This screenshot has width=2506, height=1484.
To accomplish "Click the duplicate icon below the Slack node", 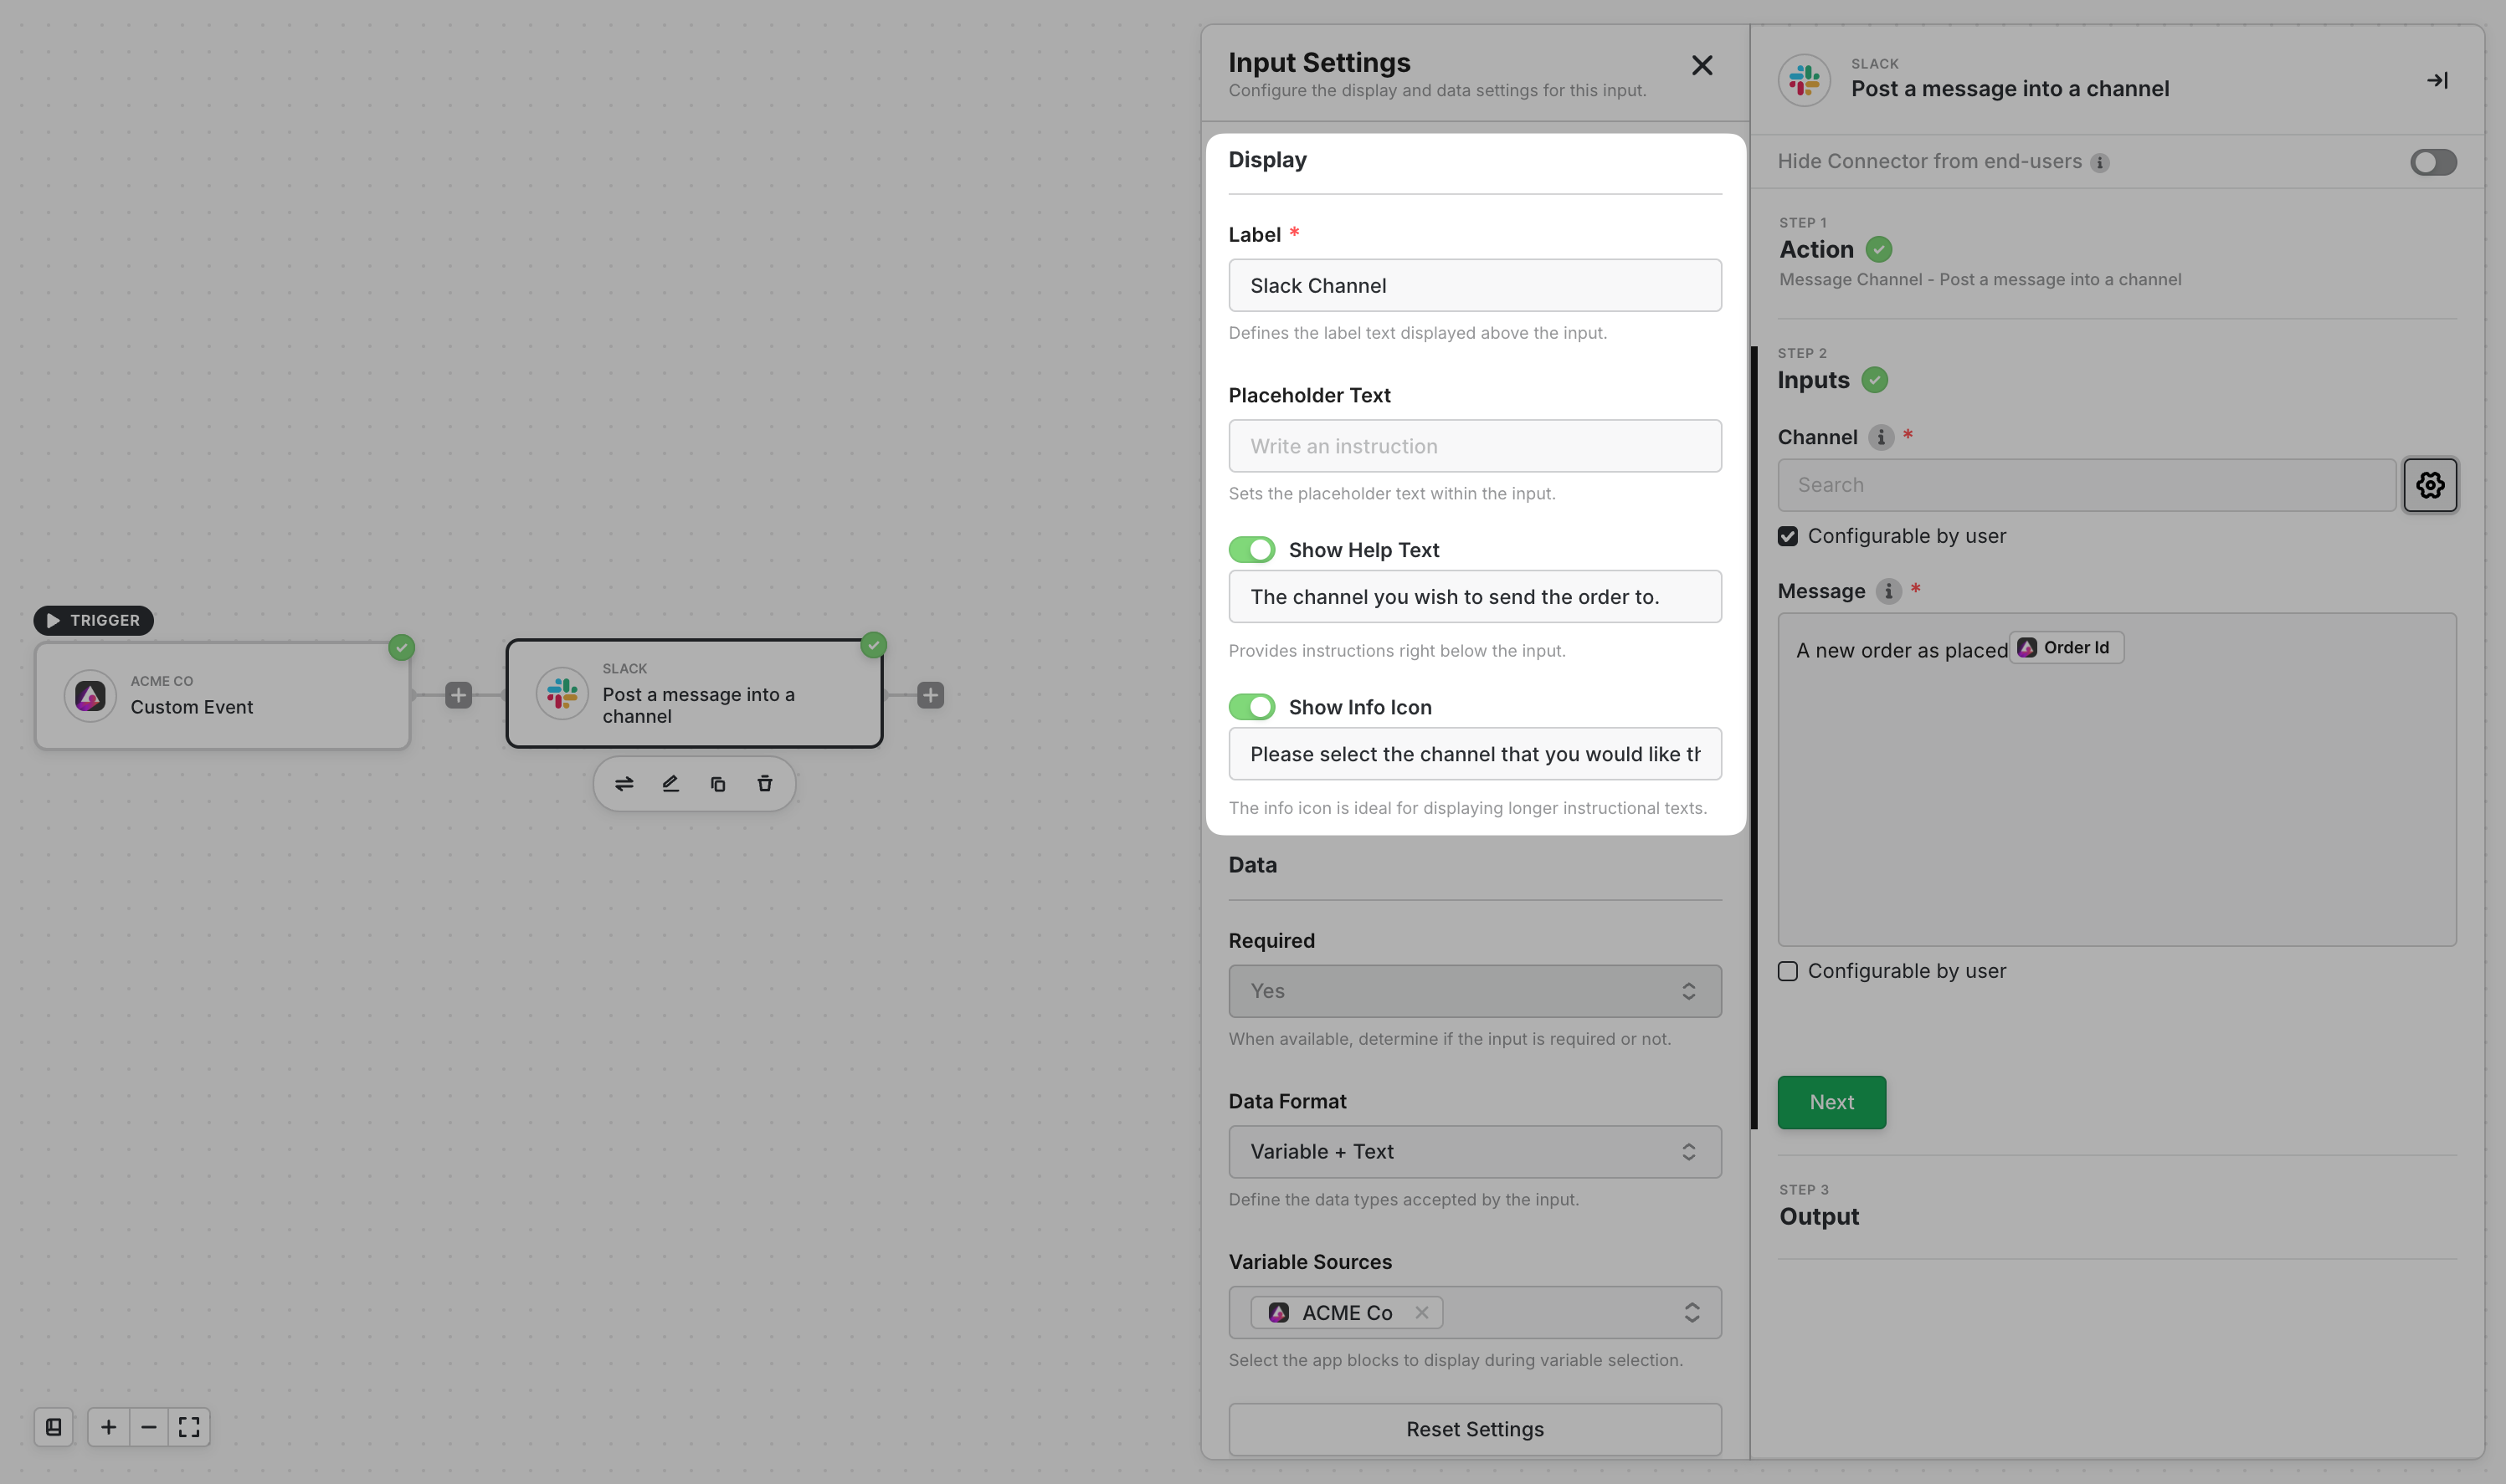I will coord(717,784).
